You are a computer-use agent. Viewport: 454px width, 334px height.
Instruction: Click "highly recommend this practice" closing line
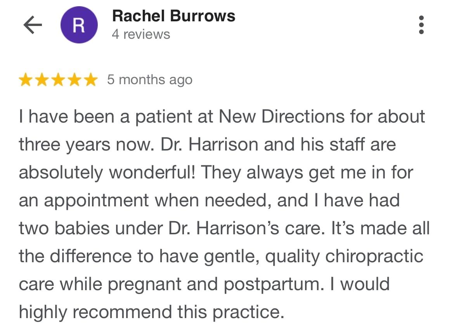pyautogui.click(x=149, y=312)
